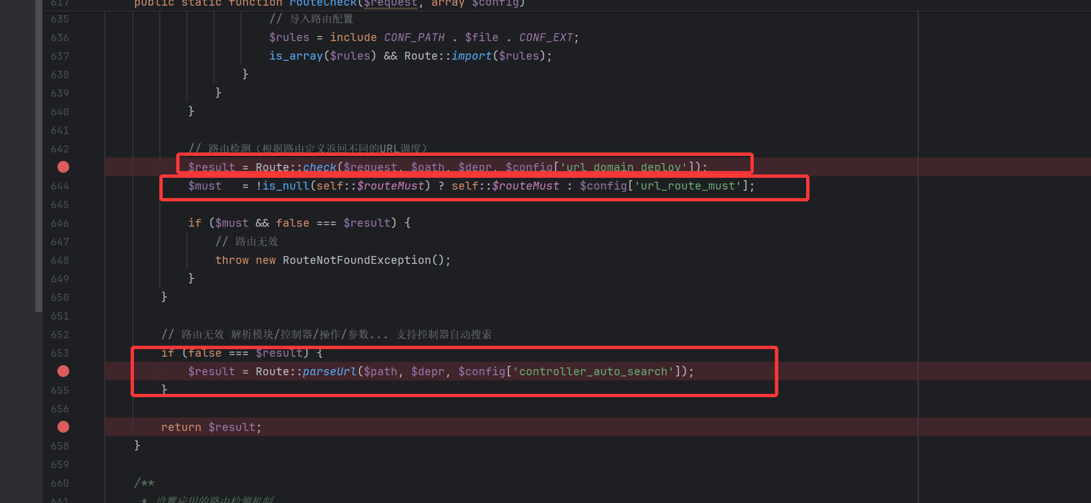This screenshot has height=503, width=1091.
Task: Click the 'url_route_must' config key string
Action: pos(687,186)
